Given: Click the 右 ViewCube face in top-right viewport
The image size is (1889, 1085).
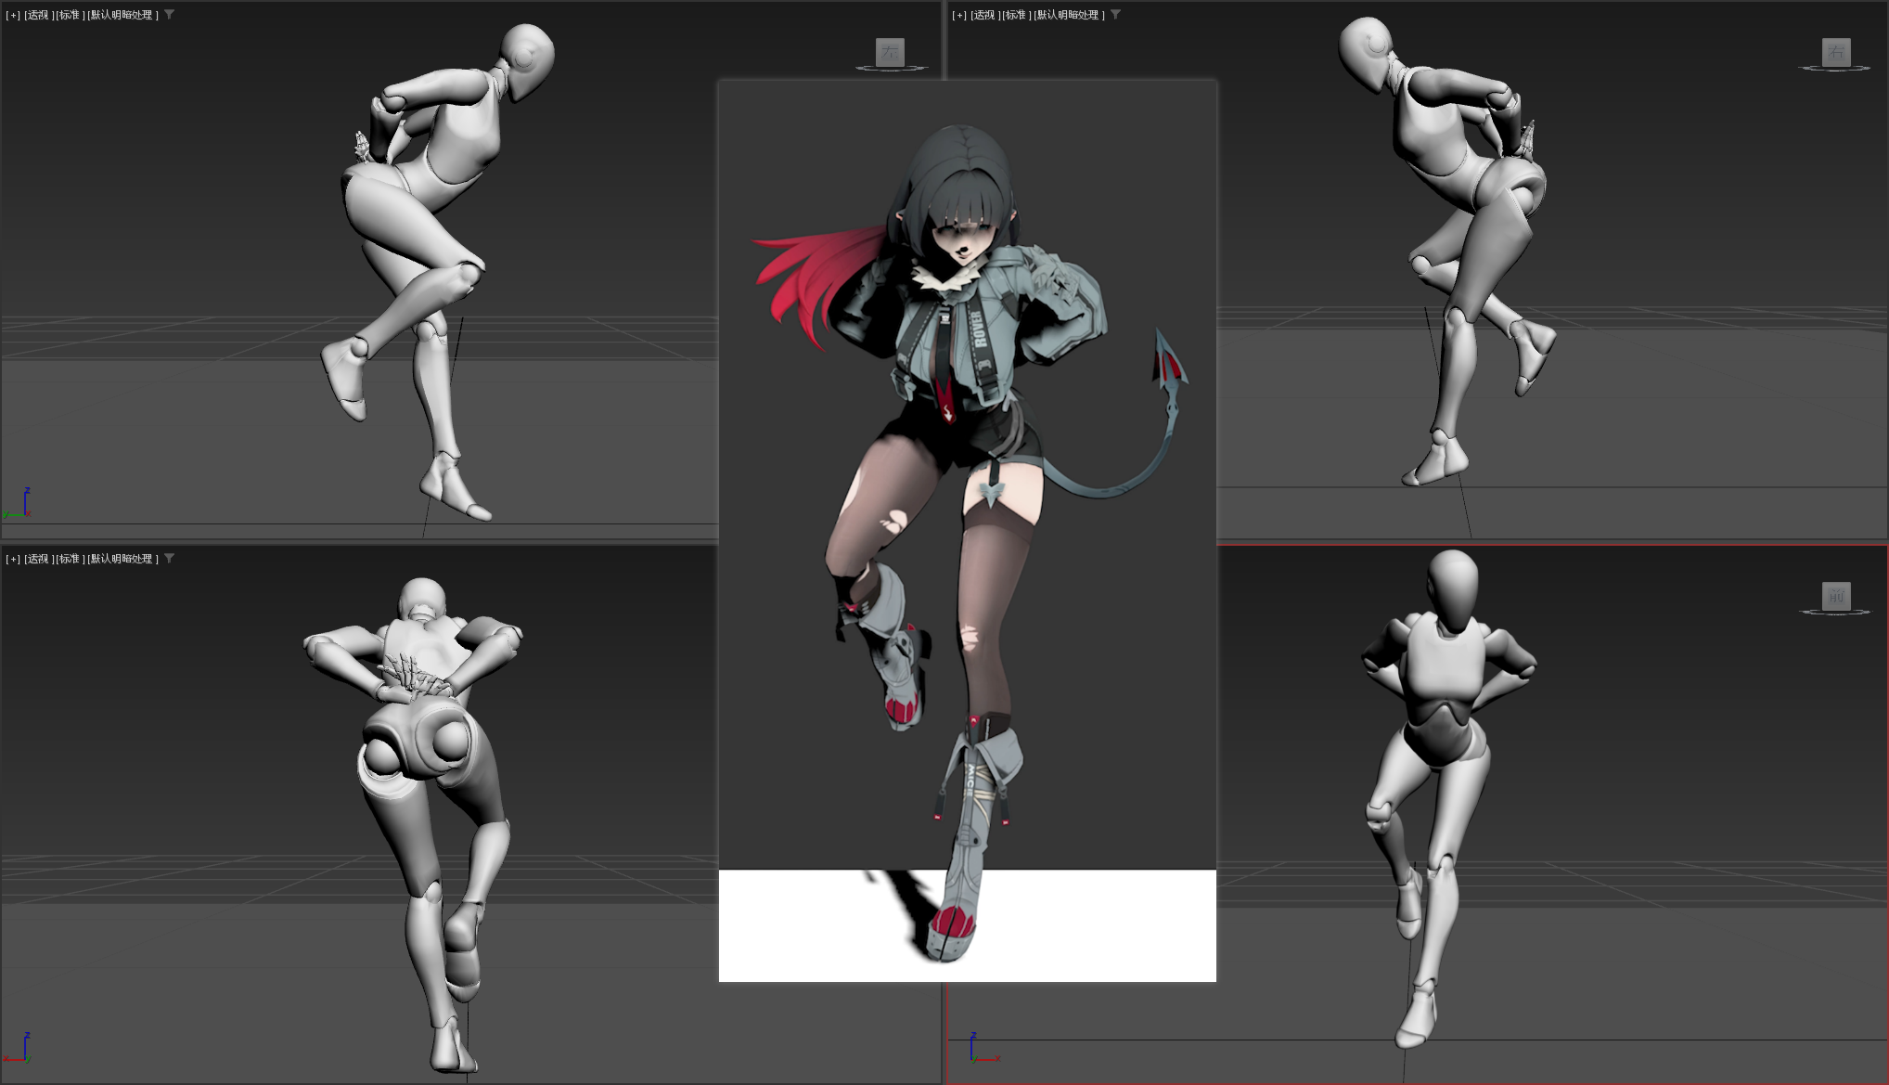Looking at the screenshot, I should [1836, 52].
